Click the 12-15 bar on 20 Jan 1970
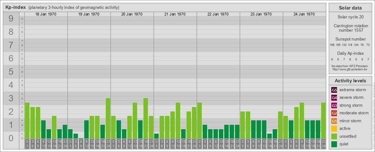Screen dimensions: 375x152 135,120
